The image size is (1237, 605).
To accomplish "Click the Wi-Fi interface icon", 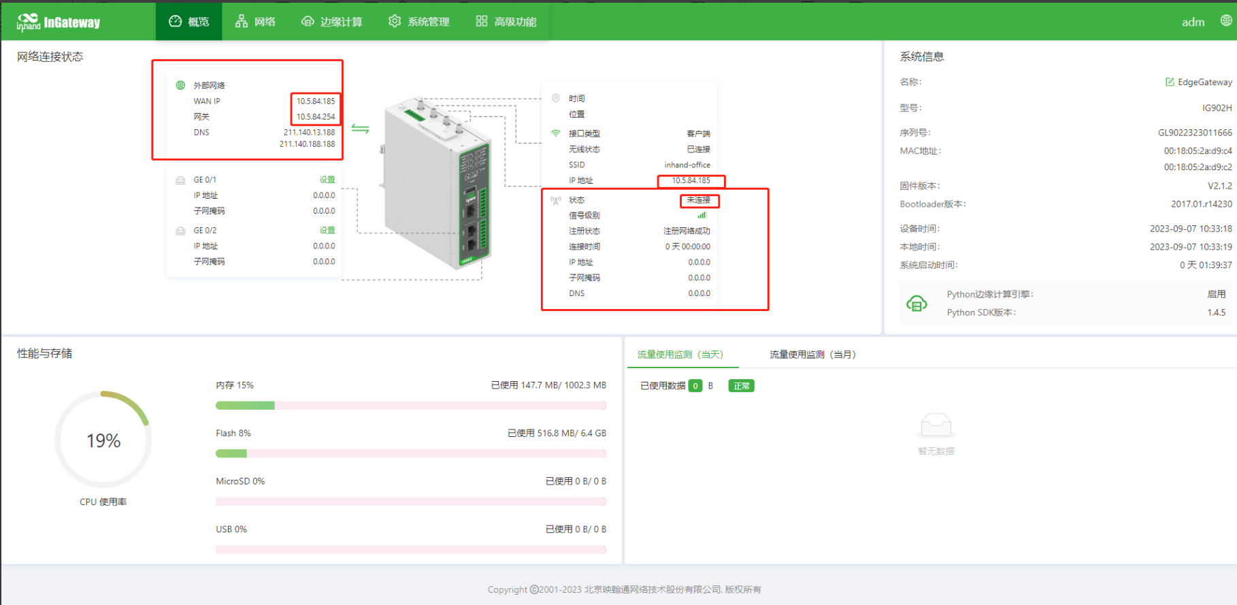I will pyautogui.click(x=556, y=133).
